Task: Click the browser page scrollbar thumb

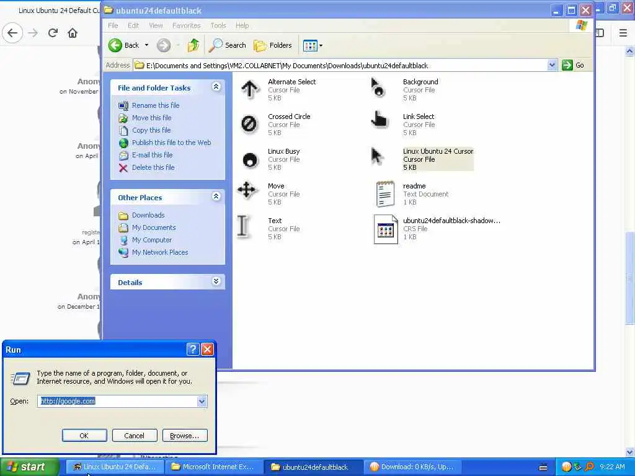Action: tap(630, 277)
